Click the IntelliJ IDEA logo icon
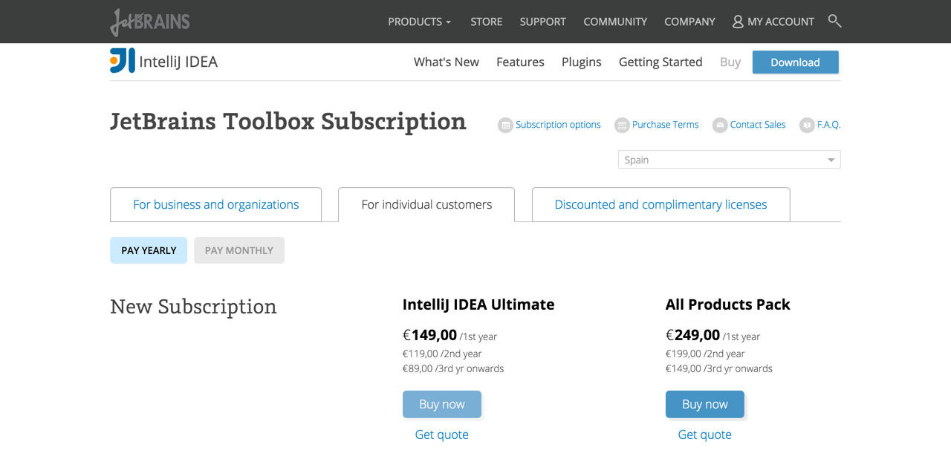Screen dimensions: 951x459 [x=123, y=61]
